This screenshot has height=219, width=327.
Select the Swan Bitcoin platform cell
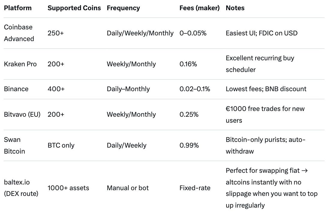coord(14,145)
